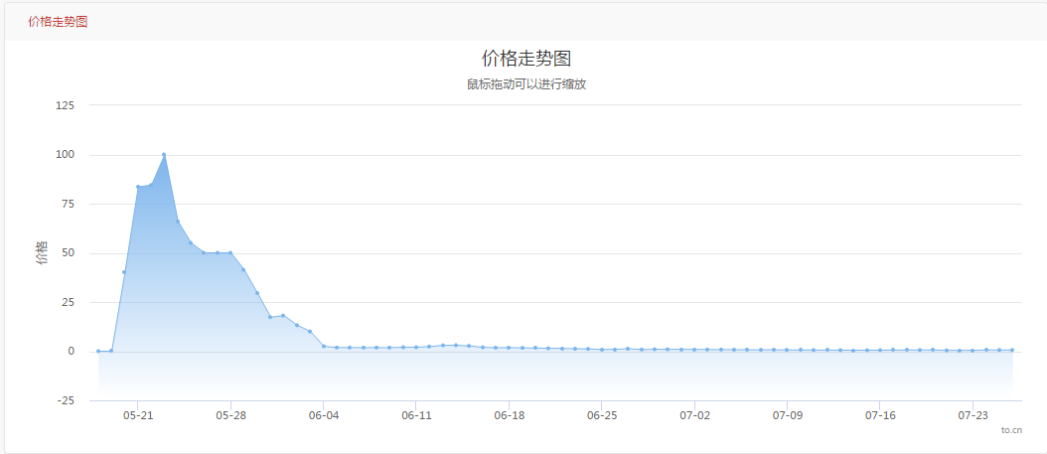
Task: Click the y-axis label 100
Action: (65, 155)
